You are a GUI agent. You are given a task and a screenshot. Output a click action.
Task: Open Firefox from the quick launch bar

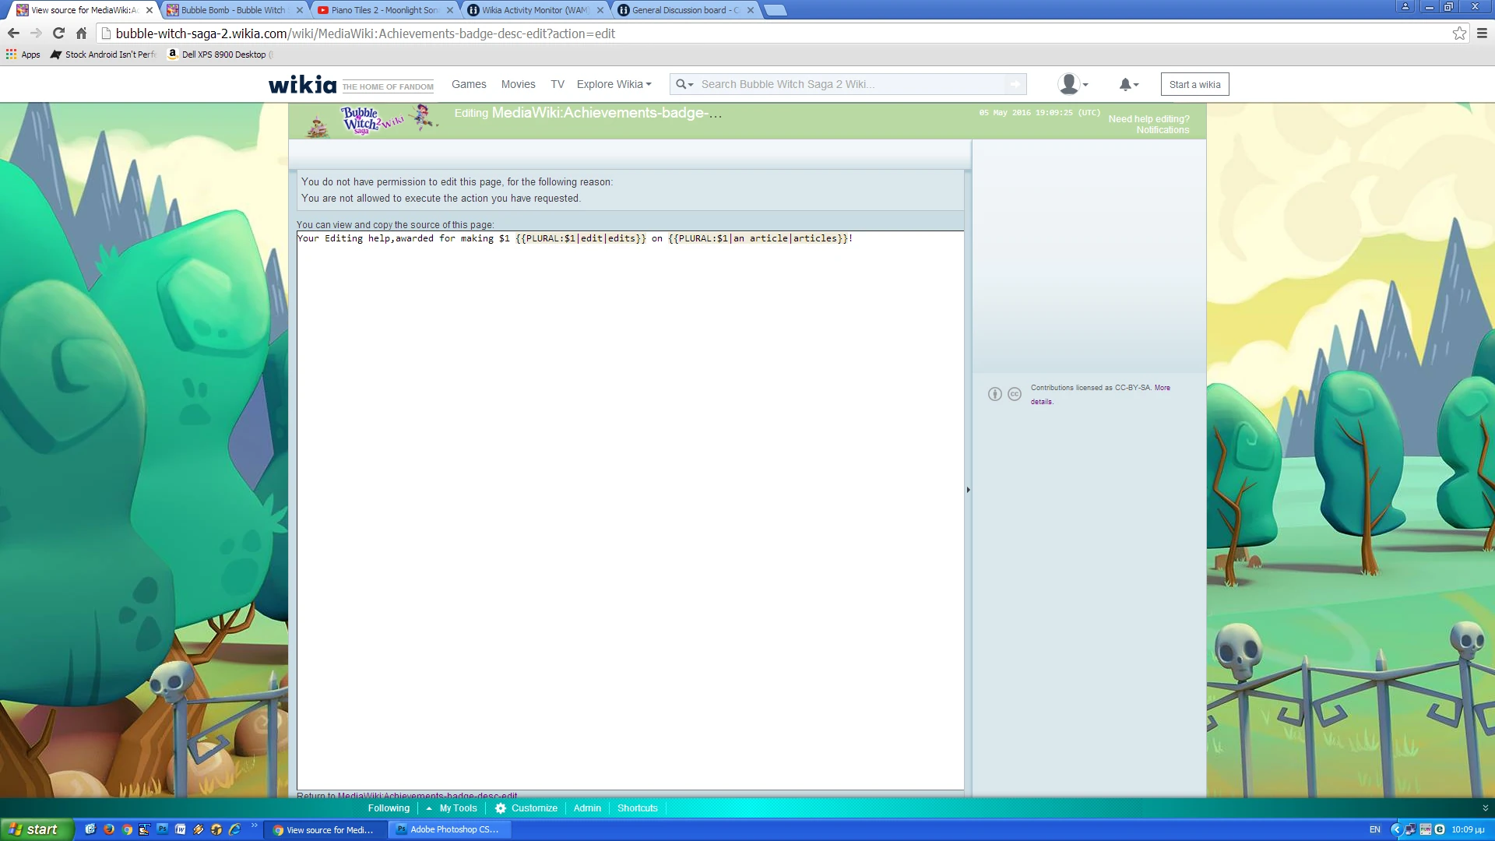point(109,829)
